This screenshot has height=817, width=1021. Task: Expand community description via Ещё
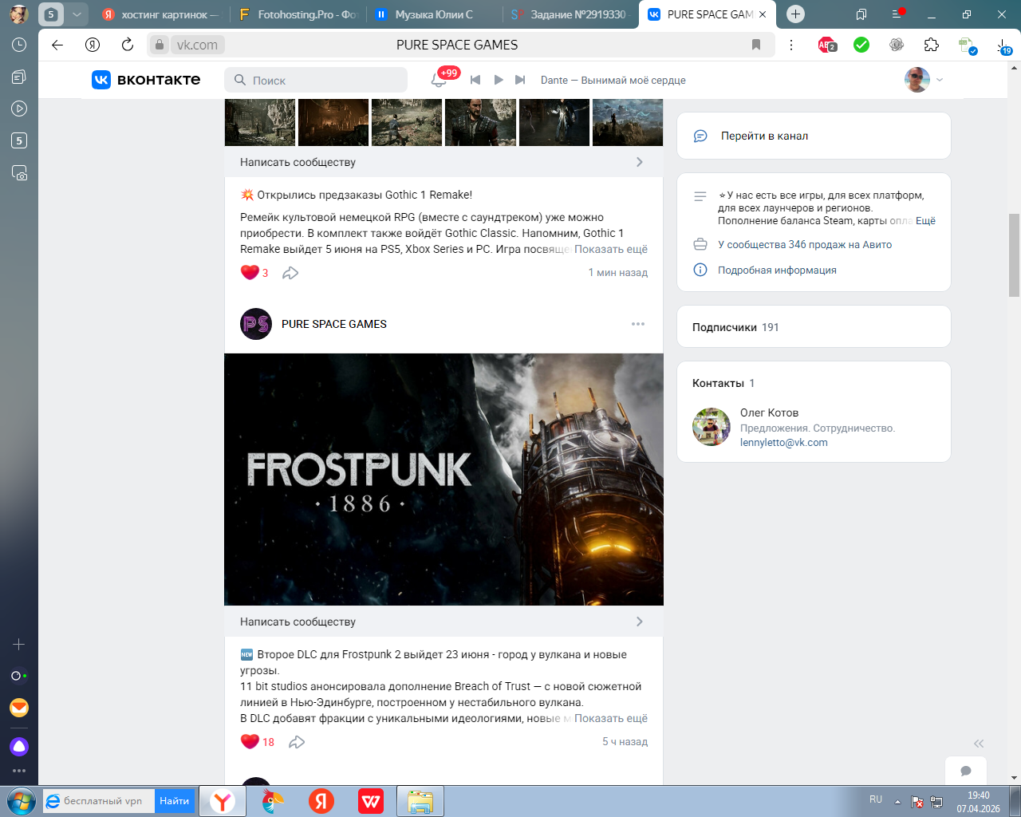925,221
